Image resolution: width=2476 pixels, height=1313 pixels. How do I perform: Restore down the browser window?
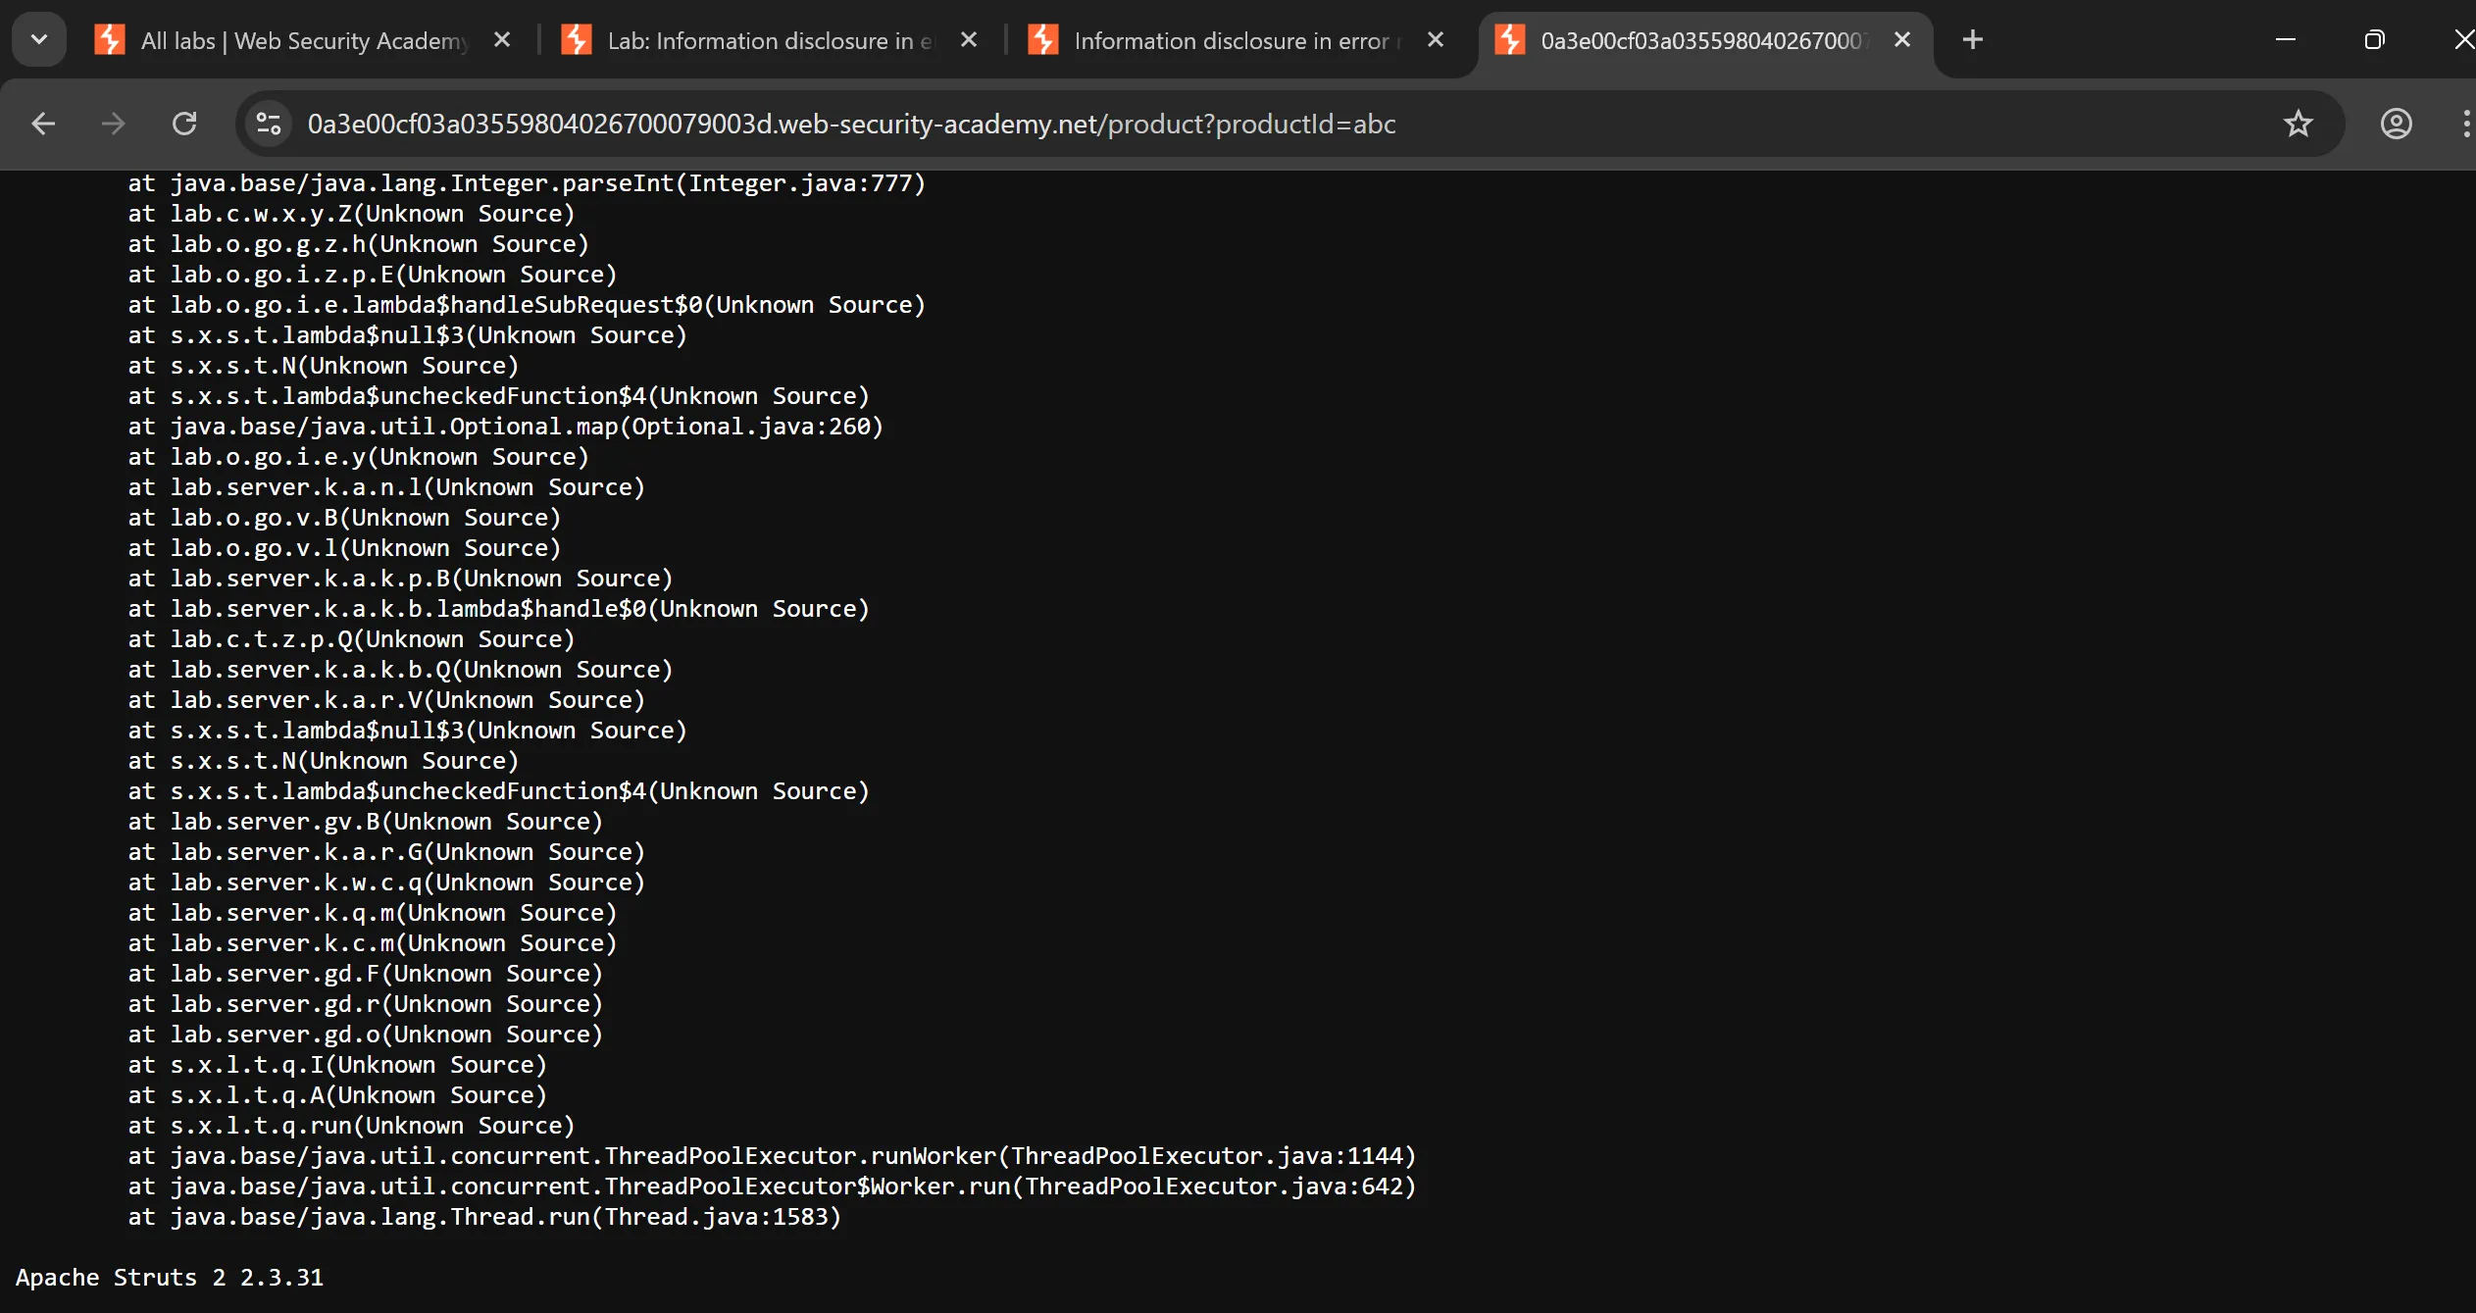(x=2374, y=40)
